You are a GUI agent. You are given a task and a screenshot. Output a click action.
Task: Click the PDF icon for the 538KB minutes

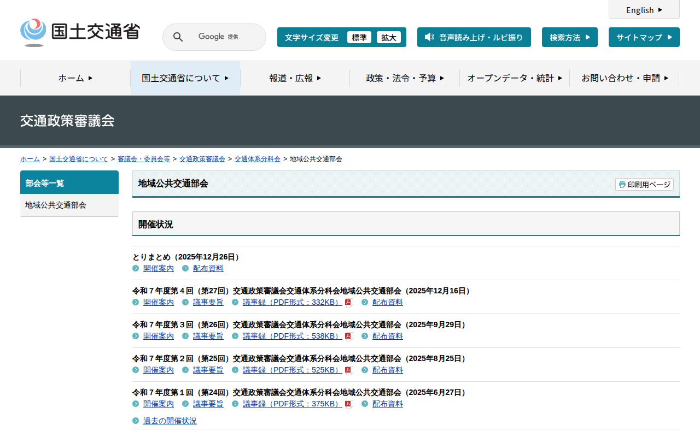pyautogui.click(x=348, y=336)
